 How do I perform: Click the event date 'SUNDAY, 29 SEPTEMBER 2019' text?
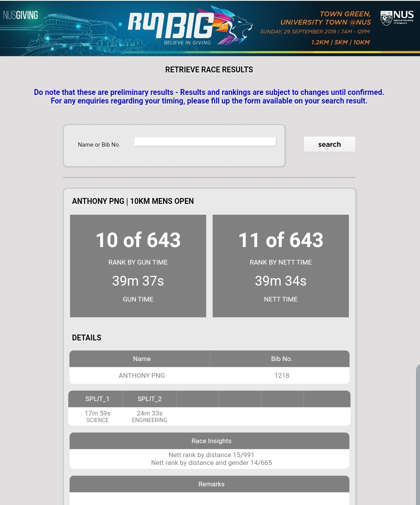click(298, 32)
